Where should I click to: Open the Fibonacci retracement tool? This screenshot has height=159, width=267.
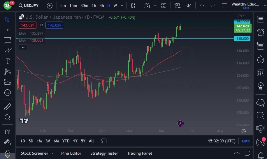(x=8, y=40)
